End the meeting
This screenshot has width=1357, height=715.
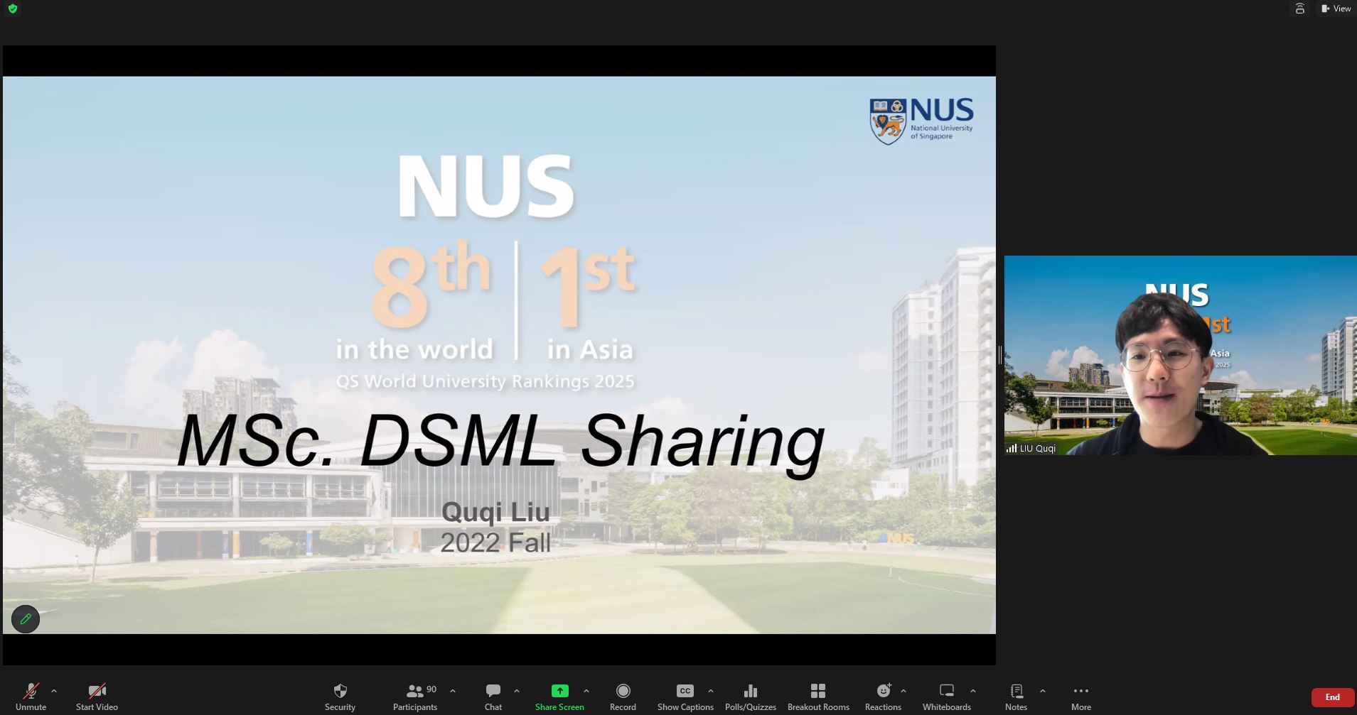tap(1332, 697)
